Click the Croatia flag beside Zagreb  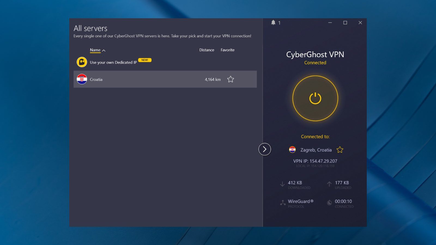point(292,149)
